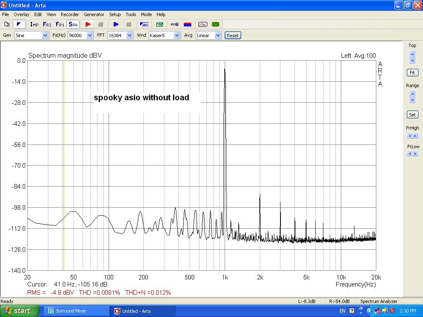Open the Mode menu
423x317 pixels.
click(x=146, y=14)
